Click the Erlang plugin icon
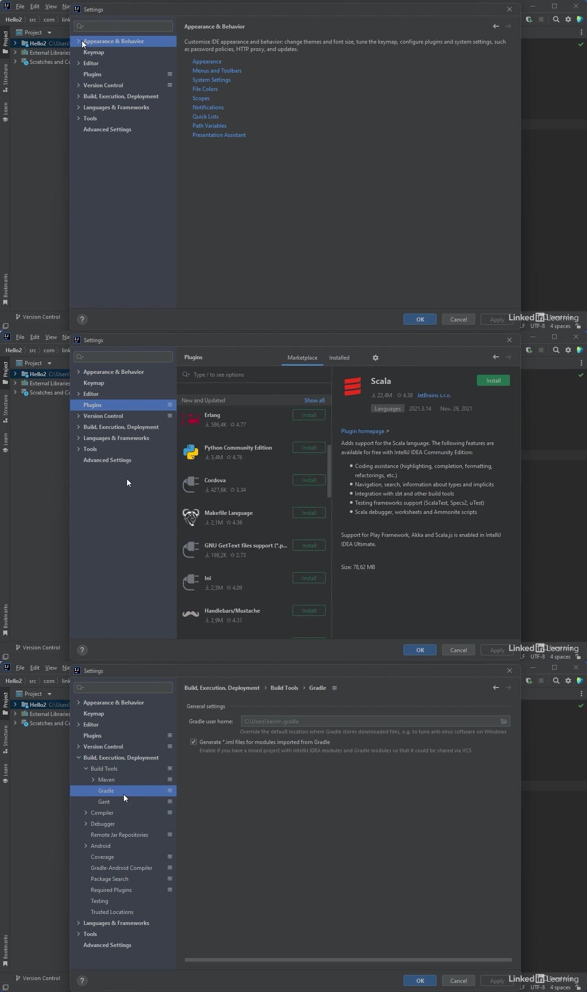The height and width of the screenshot is (992, 587). tap(191, 420)
